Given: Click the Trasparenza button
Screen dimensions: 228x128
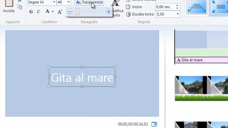Looking at the screenshot, I should click(89, 2).
